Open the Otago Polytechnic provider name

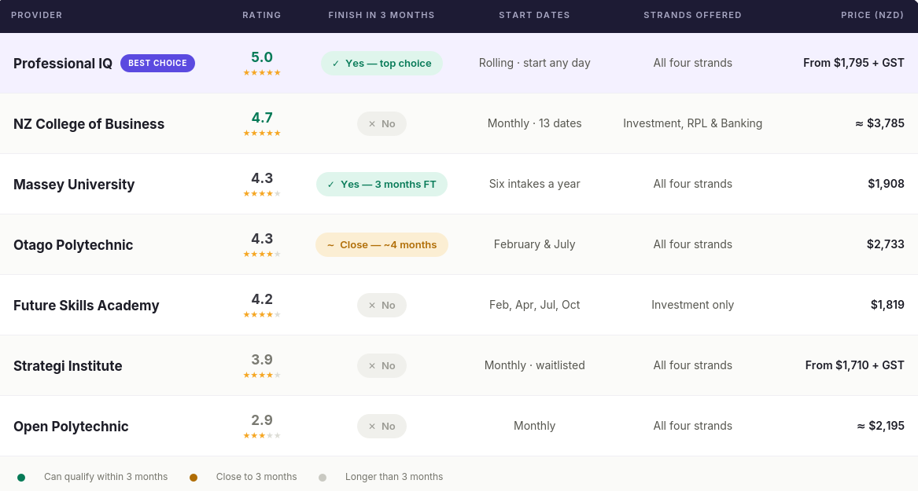[x=73, y=245]
